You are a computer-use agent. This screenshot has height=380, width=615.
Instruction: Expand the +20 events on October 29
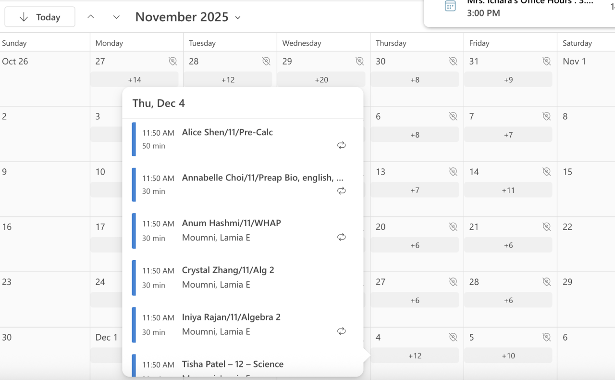pos(321,79)
